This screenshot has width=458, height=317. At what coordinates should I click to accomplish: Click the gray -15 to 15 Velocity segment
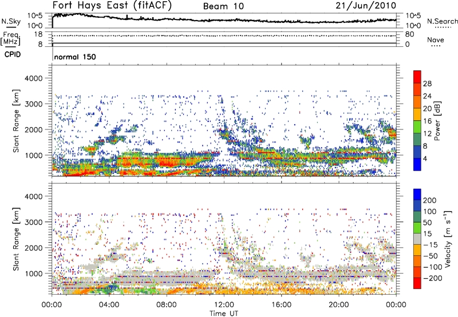417,239
